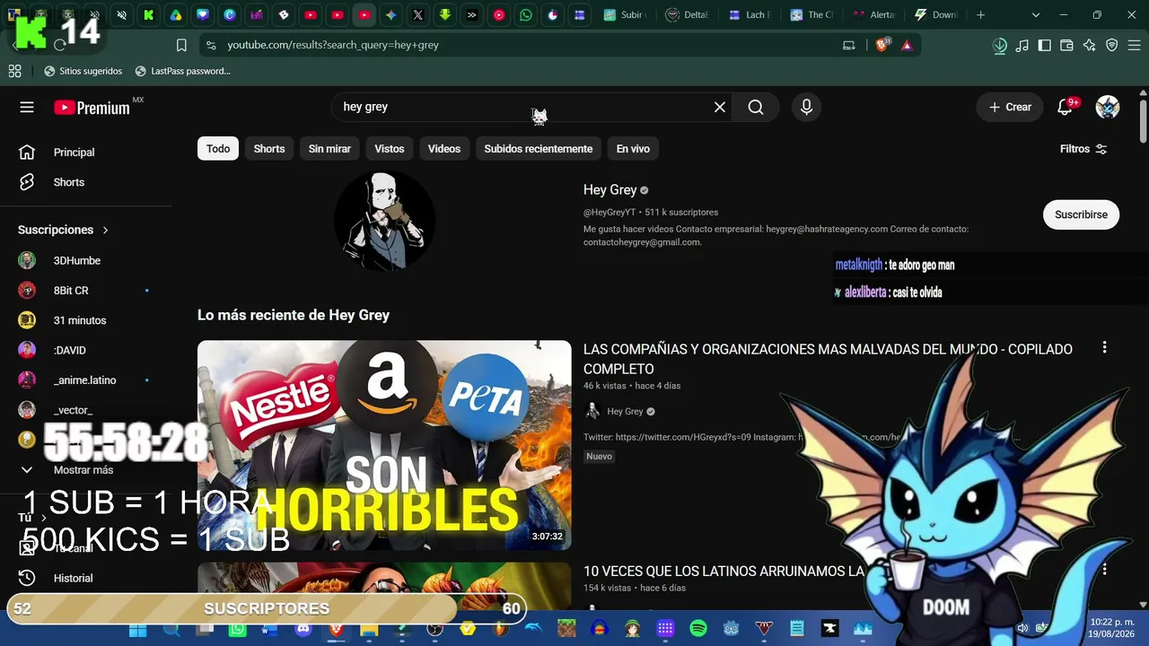Open Brave Wallet icon in toolbar
The height and width of the screenshot is (646, 1149).
1066,46
